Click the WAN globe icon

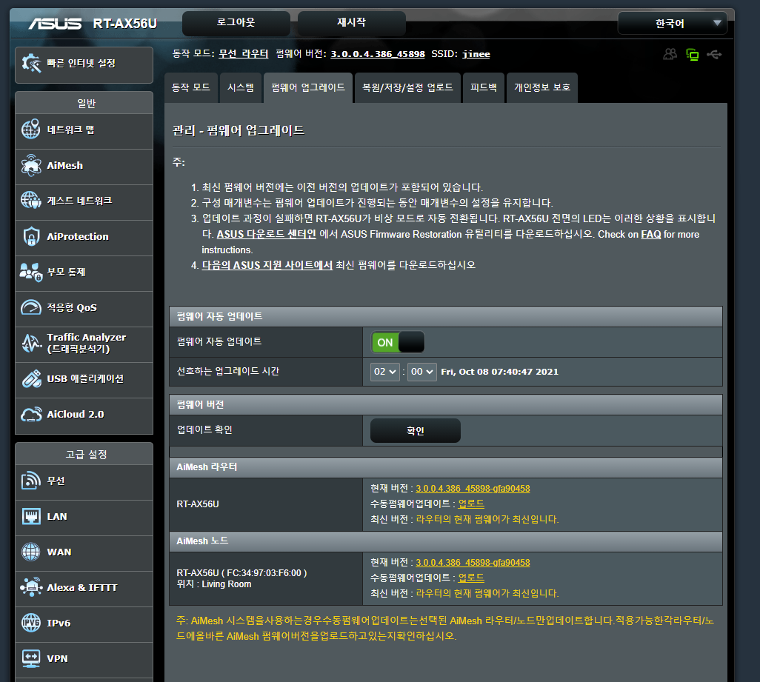(31, 552)
